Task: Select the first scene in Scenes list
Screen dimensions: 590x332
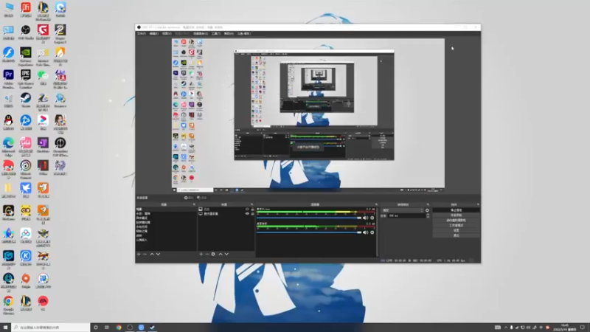Action: pyautogui.click(x=165, y=209)
